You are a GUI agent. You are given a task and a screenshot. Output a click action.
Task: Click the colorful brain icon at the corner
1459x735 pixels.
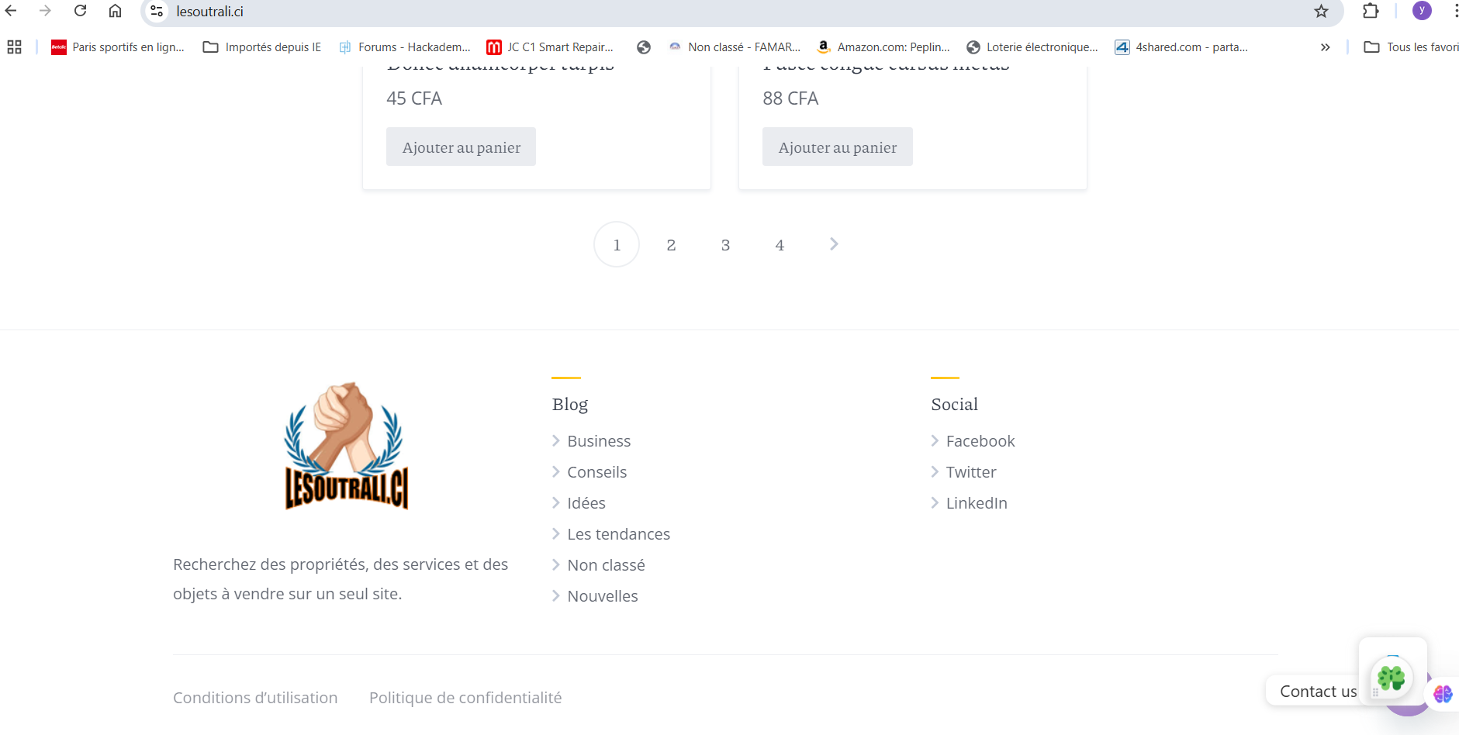point(1443,693)
